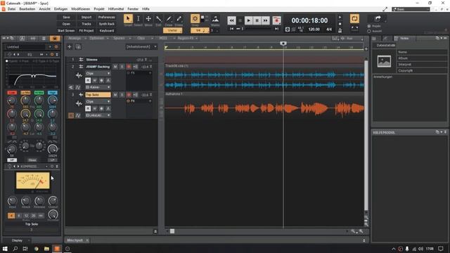Viewport: 450px width, 253px height.
Task: Toggle the loop on/off button
Action: [x=354, y=19]
